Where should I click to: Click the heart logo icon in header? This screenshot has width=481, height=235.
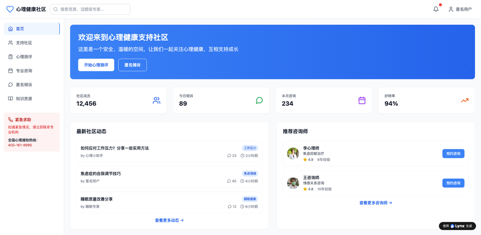tap(10, 9)
